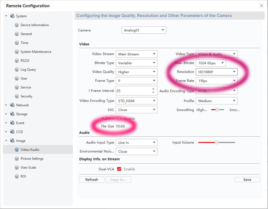Click the Log Query gear icon

(x=17, y=70)
